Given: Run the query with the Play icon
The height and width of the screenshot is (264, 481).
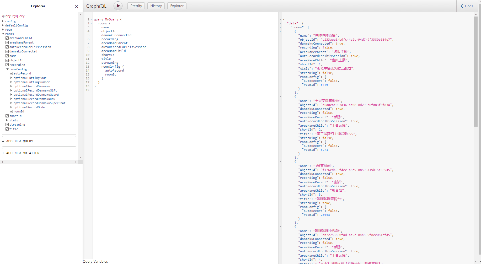Looking at the screenshot, I should [x=118, y=6].
